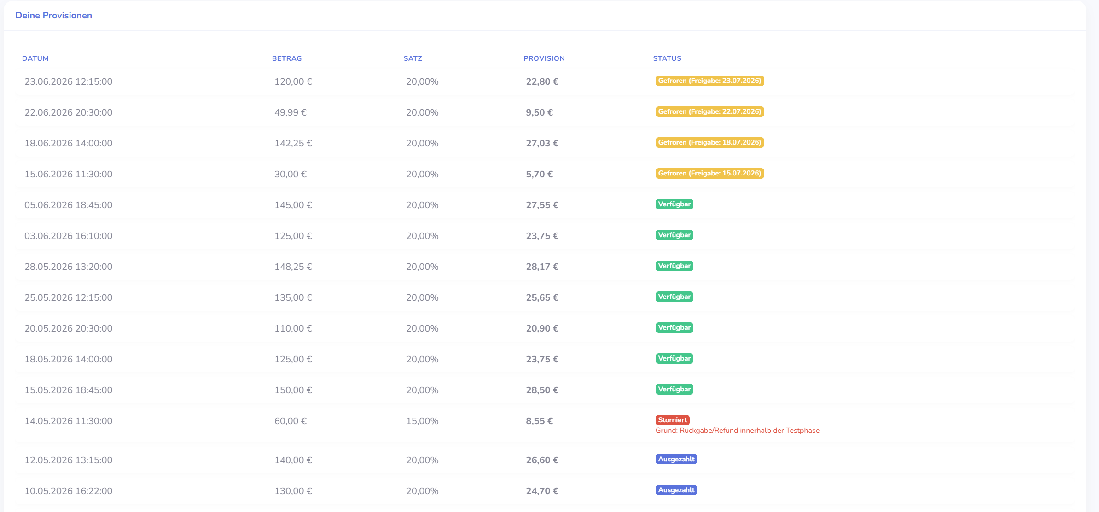Select the row dated 23.06.2026 12:15:00
Screen dimensions: 1099x512
coord(545,81)
